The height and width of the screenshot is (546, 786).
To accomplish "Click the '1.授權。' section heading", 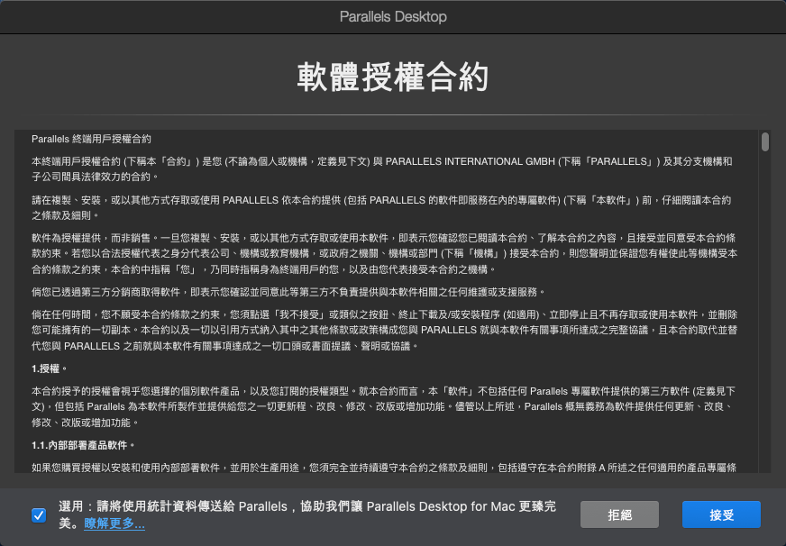I will (x=49, y=369).
